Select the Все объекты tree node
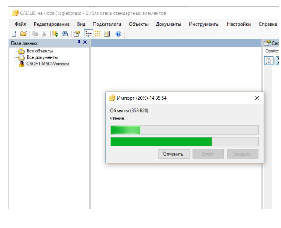Image resolution: width=281 pixels, height=228 pixels. point(40,51)
